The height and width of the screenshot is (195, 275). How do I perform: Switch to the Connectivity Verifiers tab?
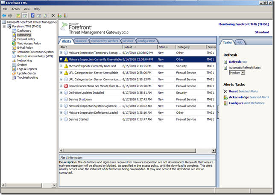click(x=104, y=41)
